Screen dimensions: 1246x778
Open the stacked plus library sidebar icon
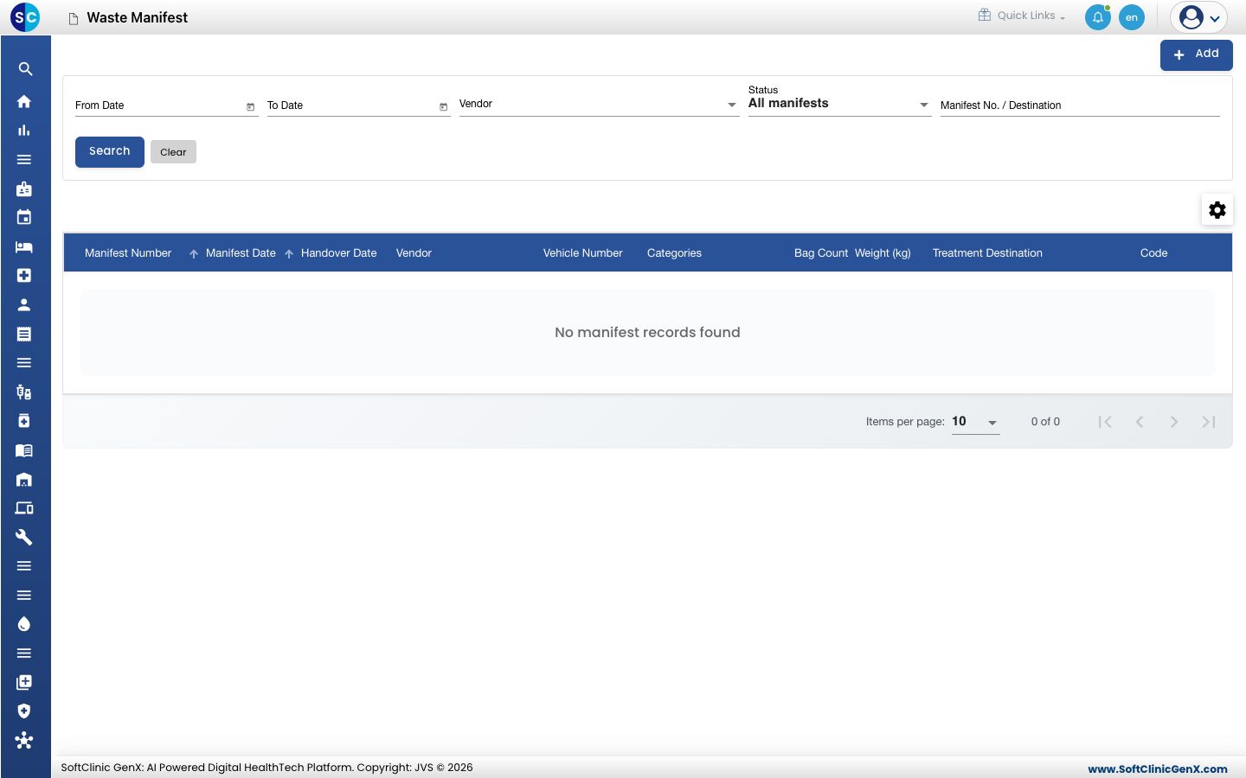(x=24, y=682)
